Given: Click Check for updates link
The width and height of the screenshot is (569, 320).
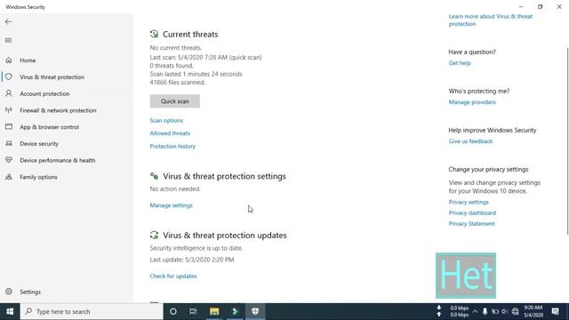Looking at the screenshot, I should [173, 276].
